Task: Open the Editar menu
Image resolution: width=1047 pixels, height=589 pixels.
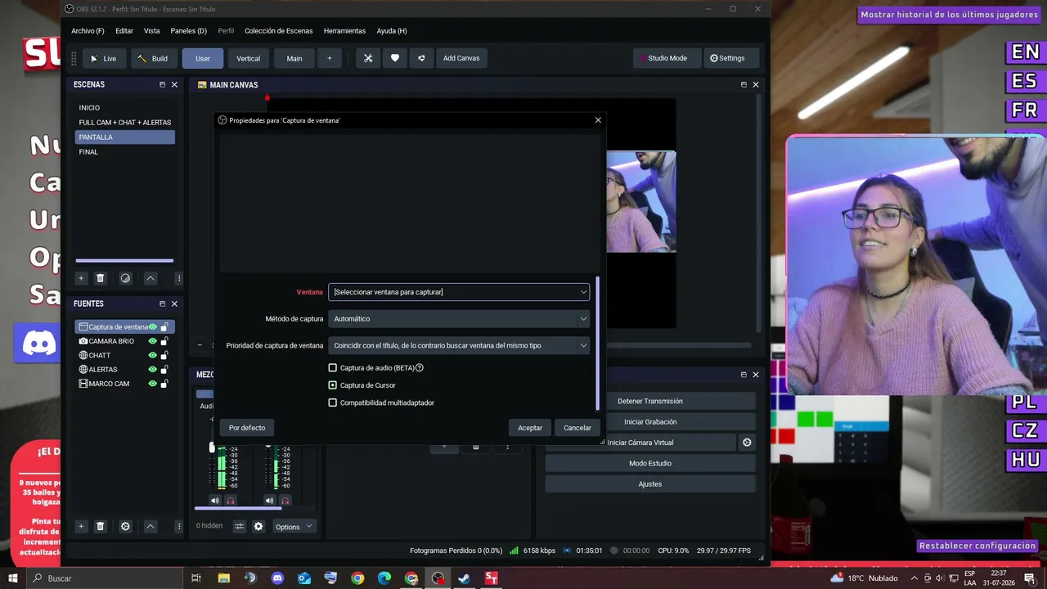Action: pos(124,31)
